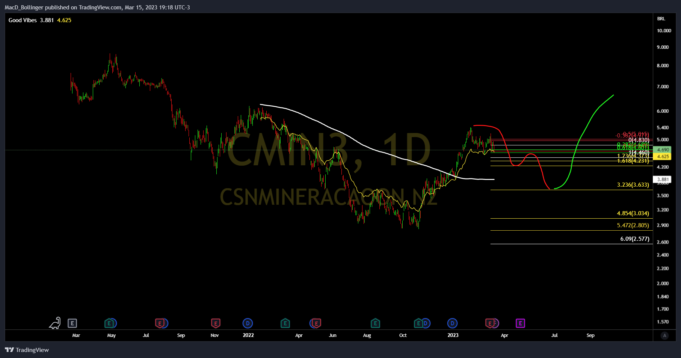
Task: Click the TradingView logo
Action: (27, 350)
